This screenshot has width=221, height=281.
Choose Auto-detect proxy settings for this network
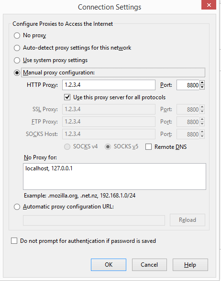17,48
